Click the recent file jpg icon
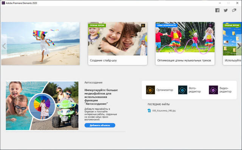This screenshot has height=150, width=242. 149,110
